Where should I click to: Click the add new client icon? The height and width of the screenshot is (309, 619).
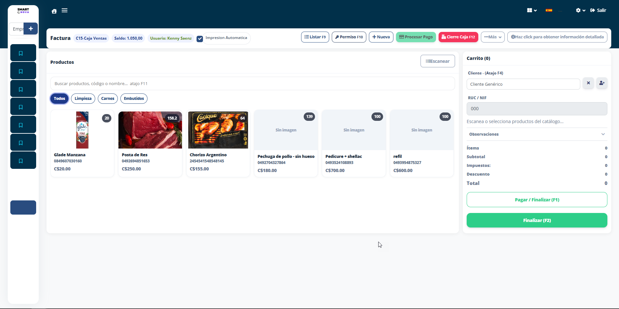pos(602,83)
